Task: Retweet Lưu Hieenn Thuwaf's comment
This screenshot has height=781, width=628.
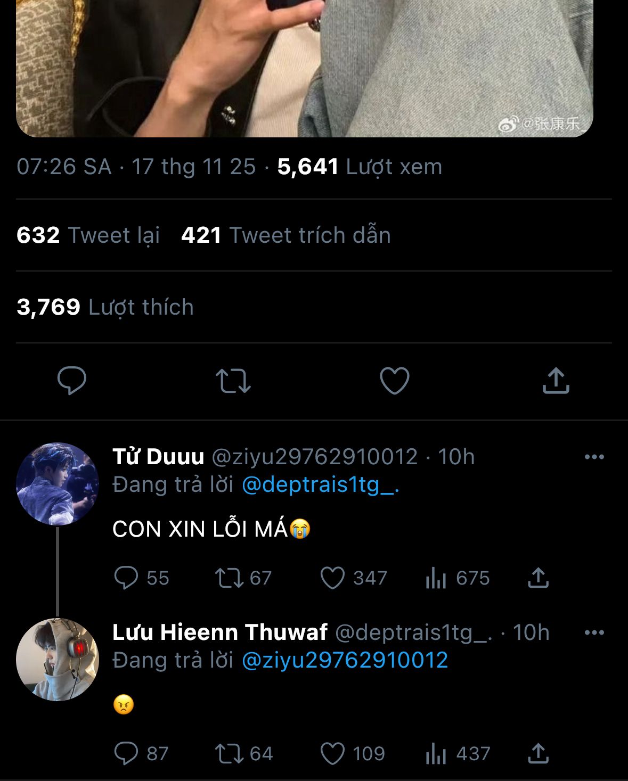Action: click(x=229, y=754)
